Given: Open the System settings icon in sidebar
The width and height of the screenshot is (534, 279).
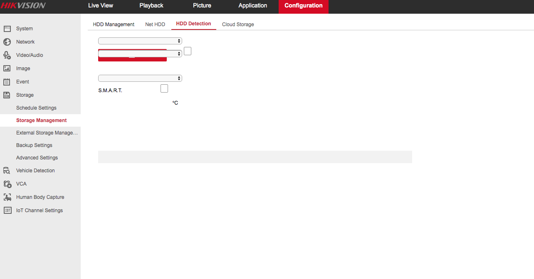Looking at the screenshot, I should click(7, 29).
